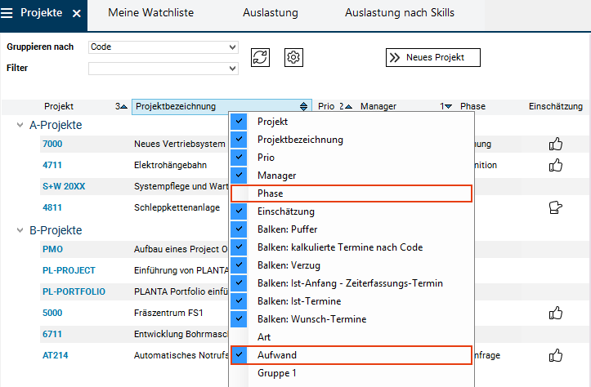Collapse the A-Projekte group
The image size is (591, 387).
click(x=20, y=125)
